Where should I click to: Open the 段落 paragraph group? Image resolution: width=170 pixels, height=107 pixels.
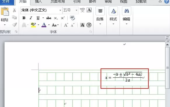tap(100, 16)
